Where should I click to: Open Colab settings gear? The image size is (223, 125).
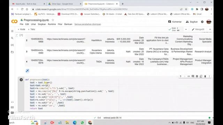click(x=202, y=22)
